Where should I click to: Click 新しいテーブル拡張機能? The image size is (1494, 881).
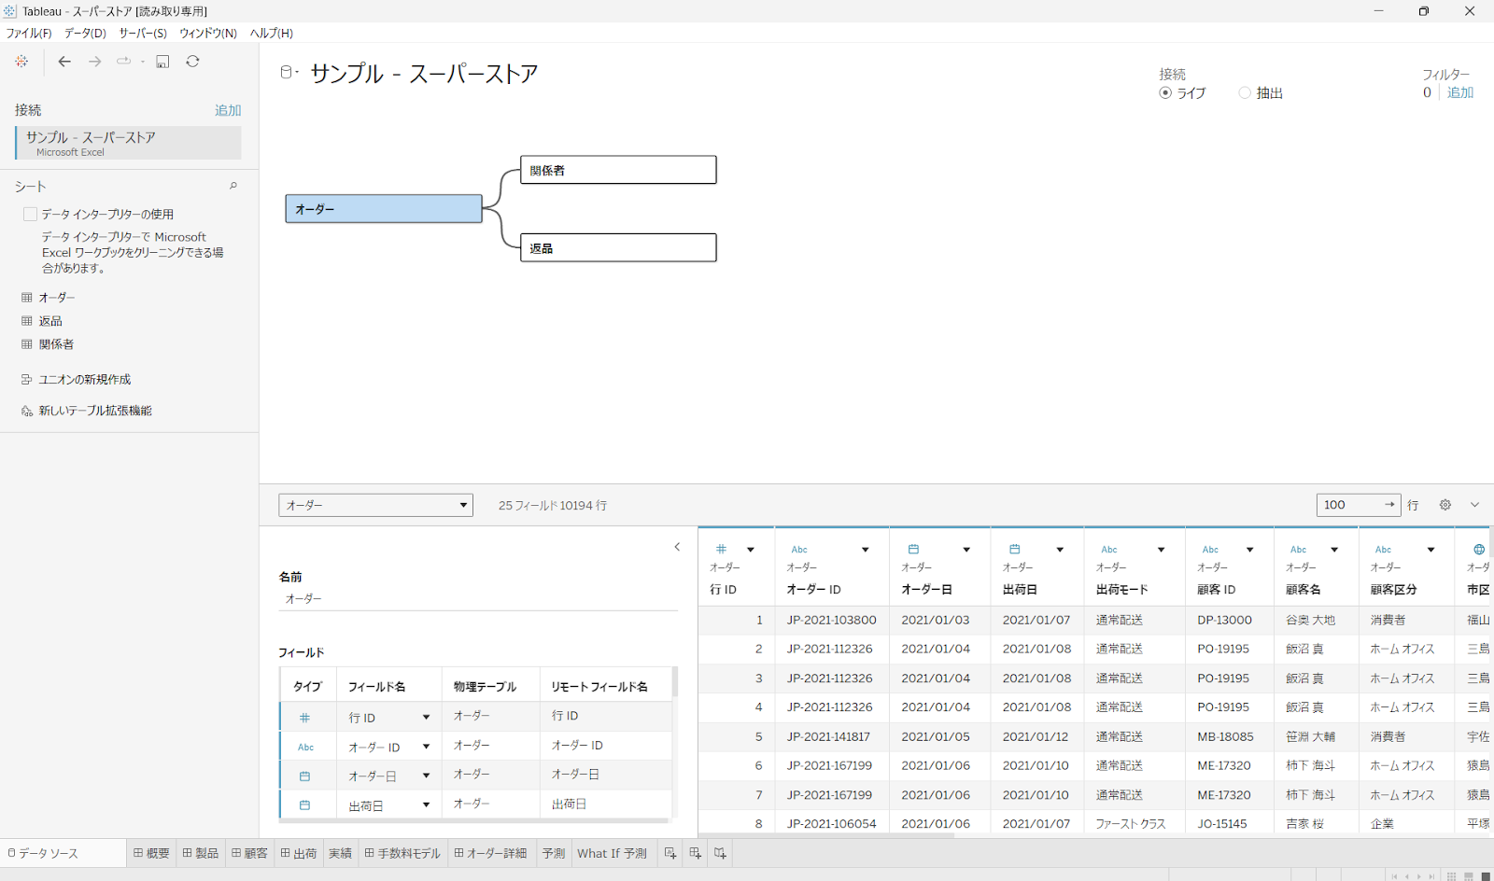[95, 411]
